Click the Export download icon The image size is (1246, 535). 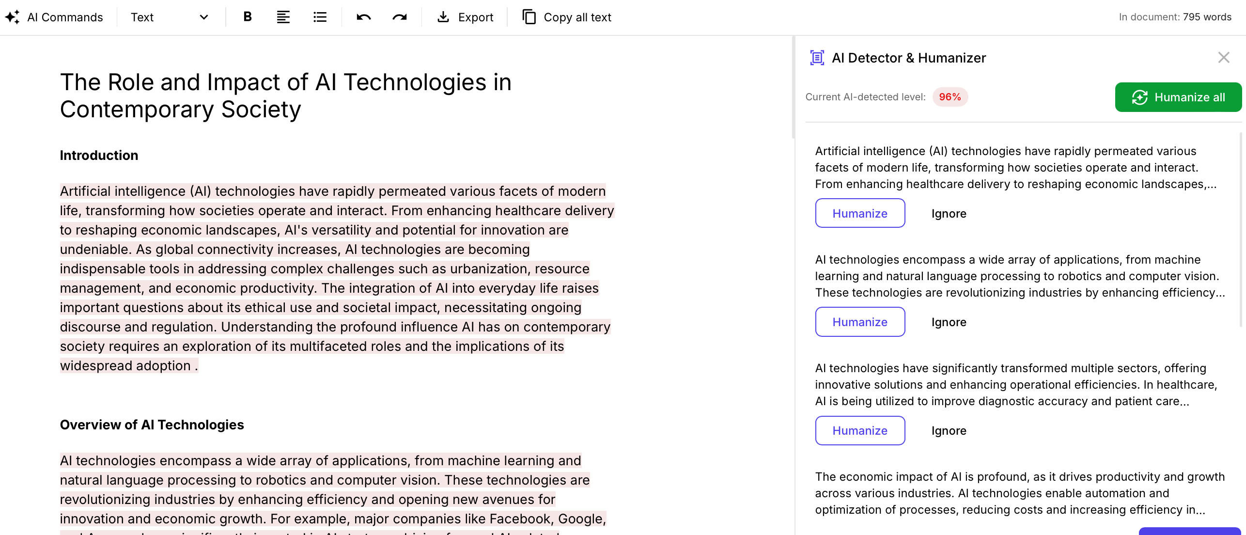443,17
